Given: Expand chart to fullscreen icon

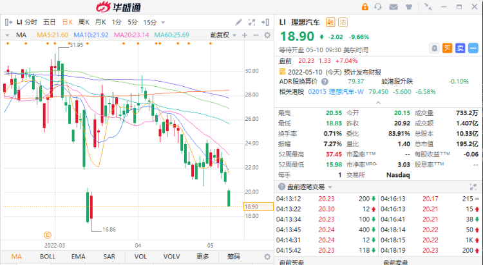Looking at the screenshot, I should click(x=252, y=22).
